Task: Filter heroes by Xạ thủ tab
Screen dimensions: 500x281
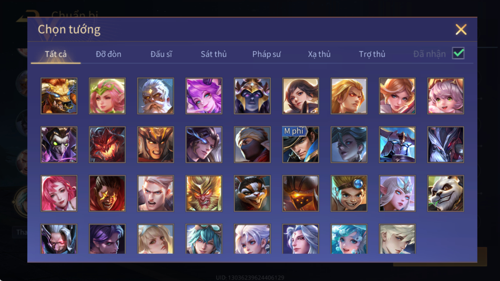Action: pyautogui.click(x=319, y=54)
